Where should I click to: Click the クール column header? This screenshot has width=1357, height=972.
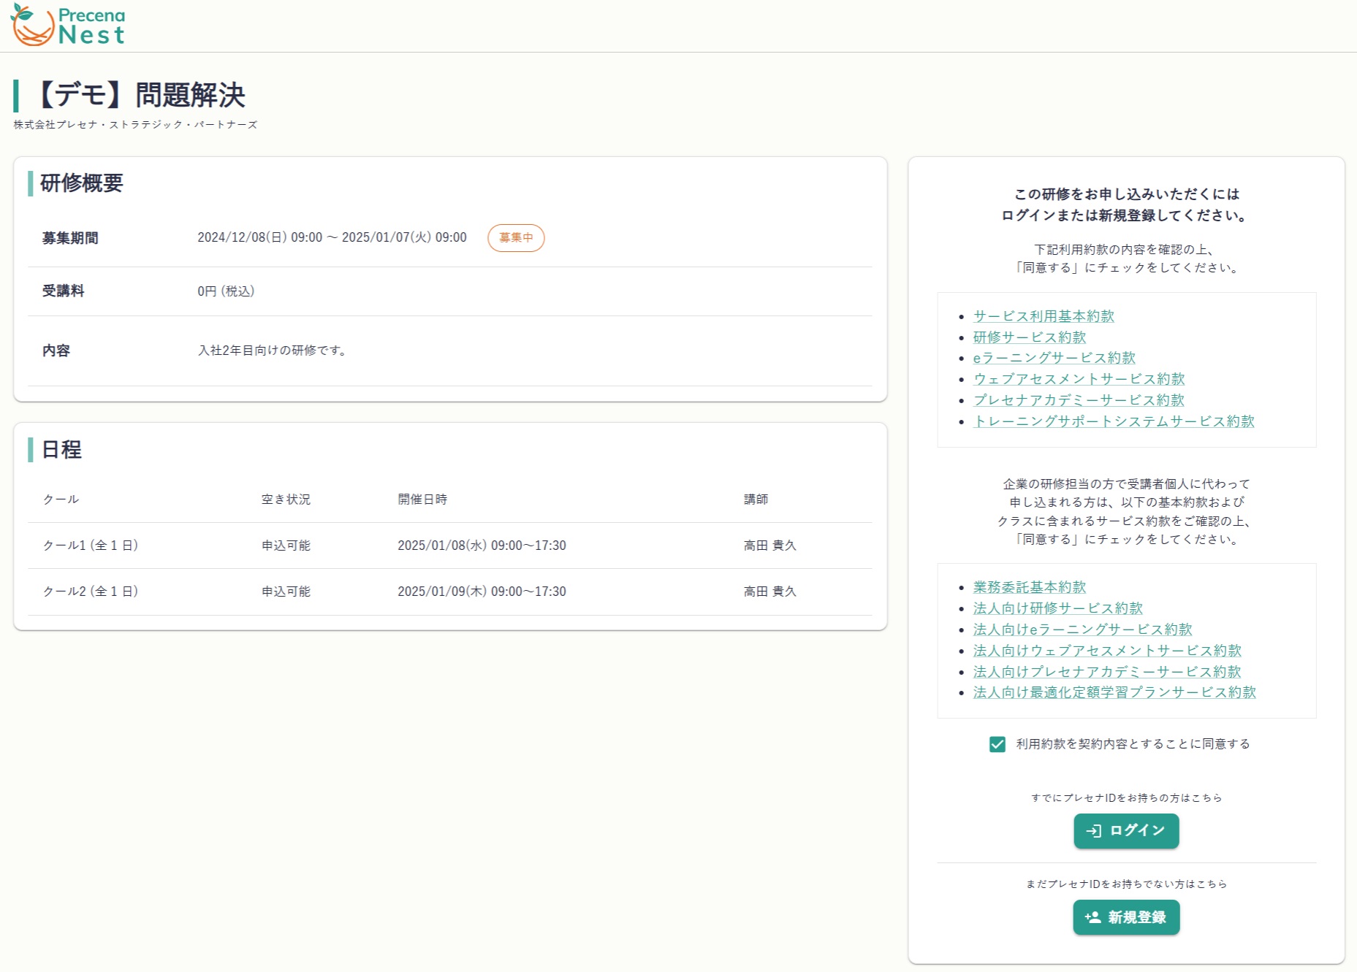coord(61,500)
